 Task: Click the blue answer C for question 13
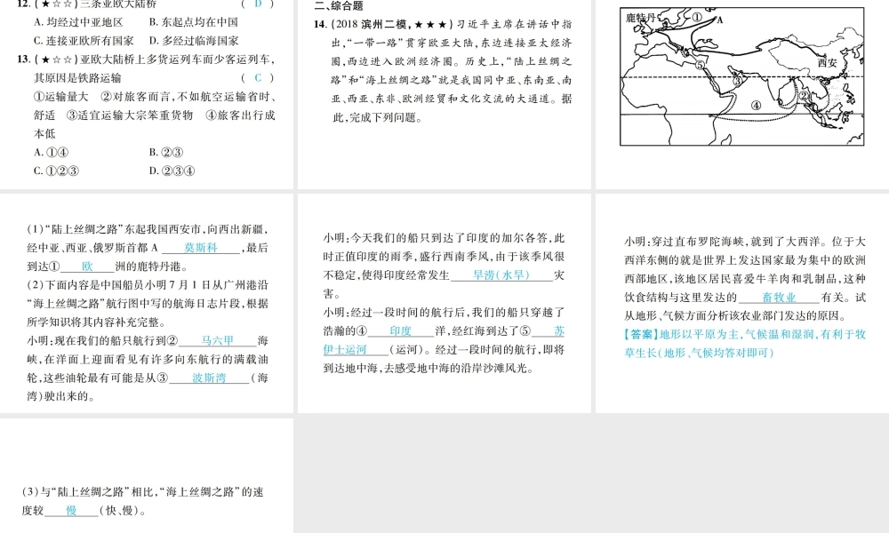258,78
